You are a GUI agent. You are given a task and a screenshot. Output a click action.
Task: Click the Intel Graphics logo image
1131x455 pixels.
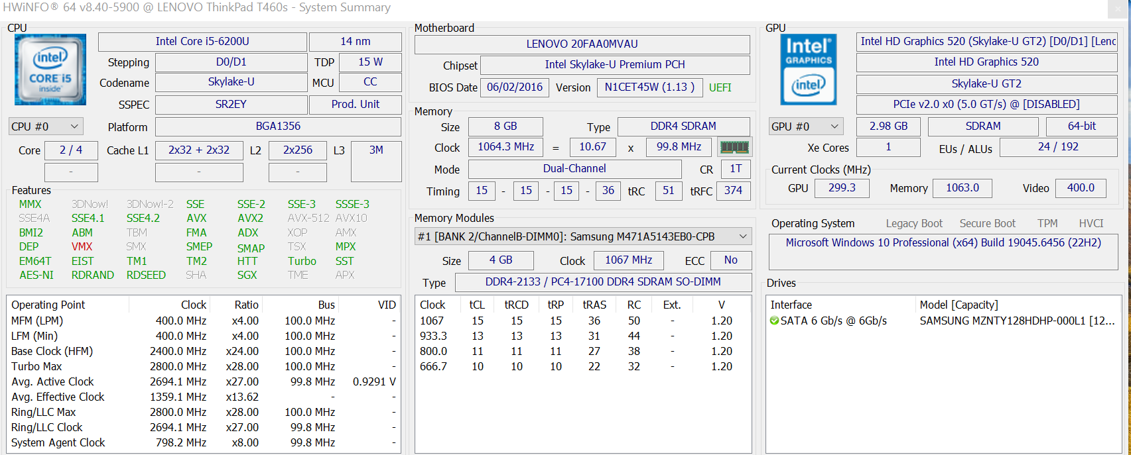[x=808, y=70]
